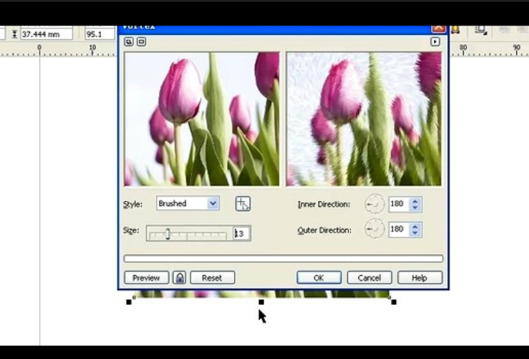
Task: Adjust the Size slider handle
Action: point(167,233)
